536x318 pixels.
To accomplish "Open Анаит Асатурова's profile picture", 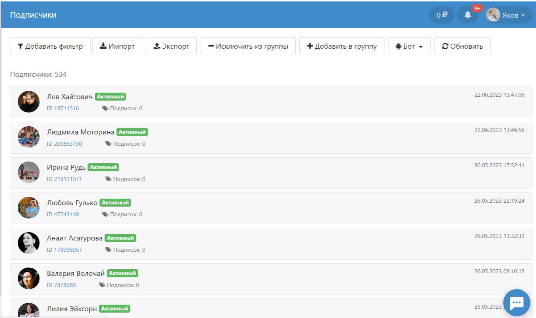I will (29, 243).
